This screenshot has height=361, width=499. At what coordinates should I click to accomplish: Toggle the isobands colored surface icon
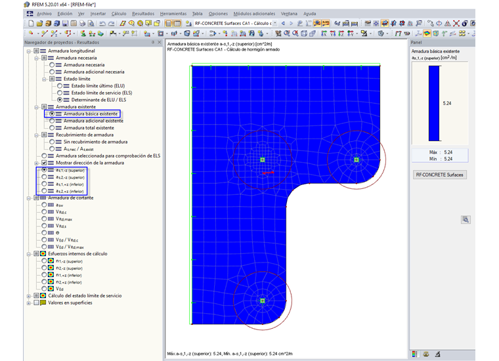click(x=427, y=33)
